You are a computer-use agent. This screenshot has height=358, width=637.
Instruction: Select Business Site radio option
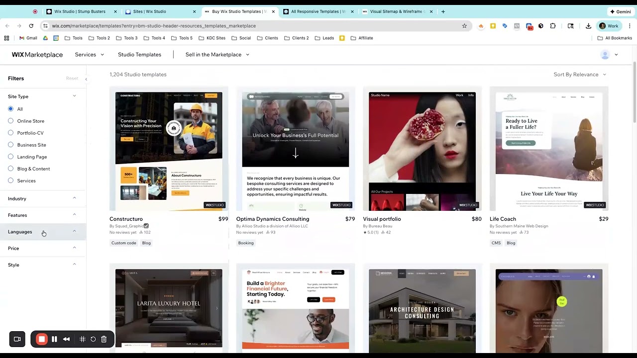pos(10,145)
